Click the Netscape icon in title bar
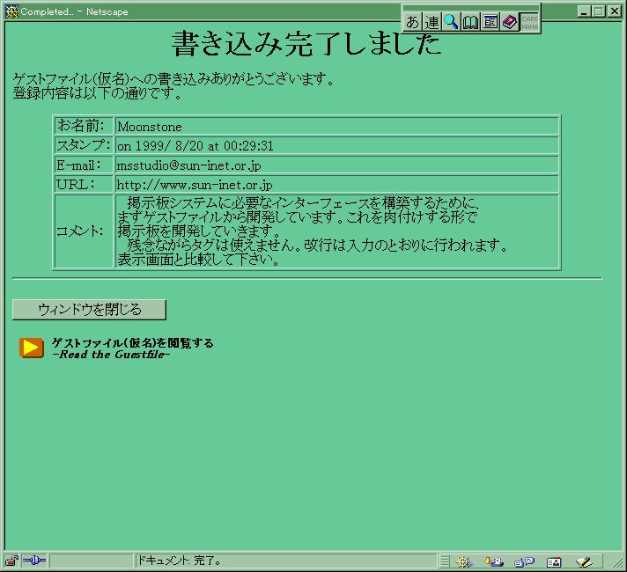The width and height of the screenshot is (627, 572). [x=12, y=11]
